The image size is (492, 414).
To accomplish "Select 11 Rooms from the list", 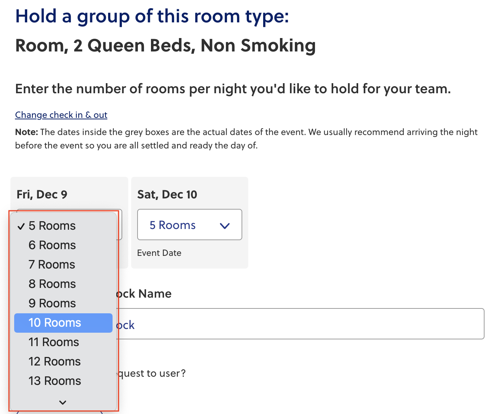I will (54, 342).
